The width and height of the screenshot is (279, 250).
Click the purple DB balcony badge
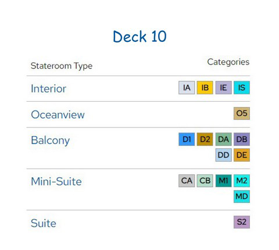click(x=242, y=139)
